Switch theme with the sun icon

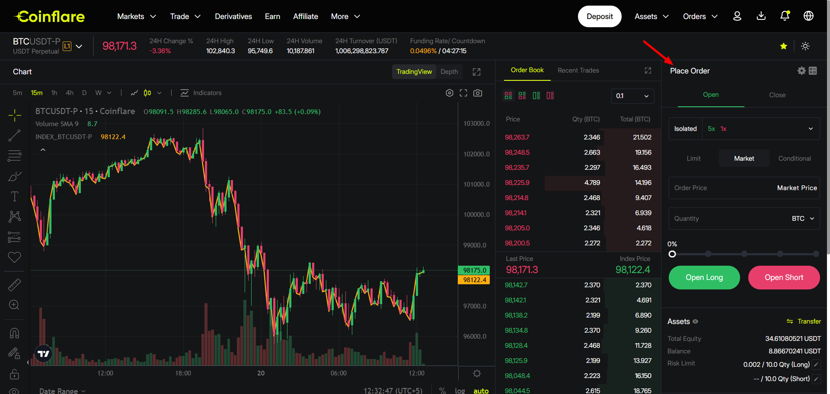[805, 46]
